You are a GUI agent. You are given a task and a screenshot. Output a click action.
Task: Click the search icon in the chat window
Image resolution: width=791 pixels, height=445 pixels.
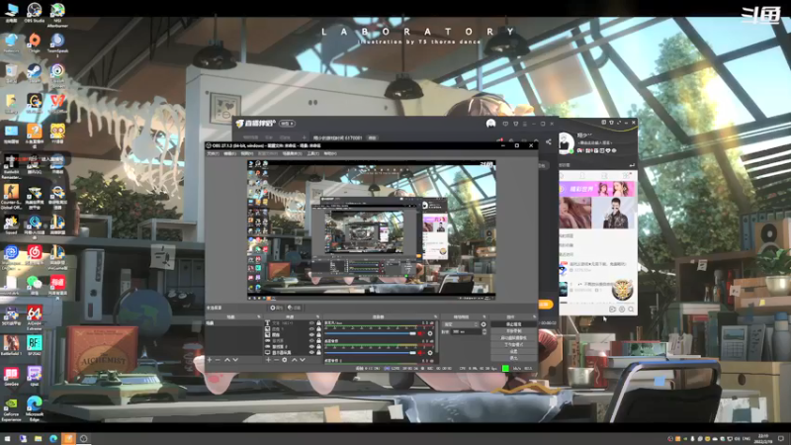(631, 310)
